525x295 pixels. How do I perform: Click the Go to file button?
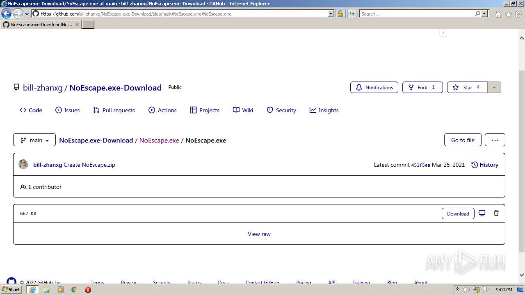click(463, 140)
